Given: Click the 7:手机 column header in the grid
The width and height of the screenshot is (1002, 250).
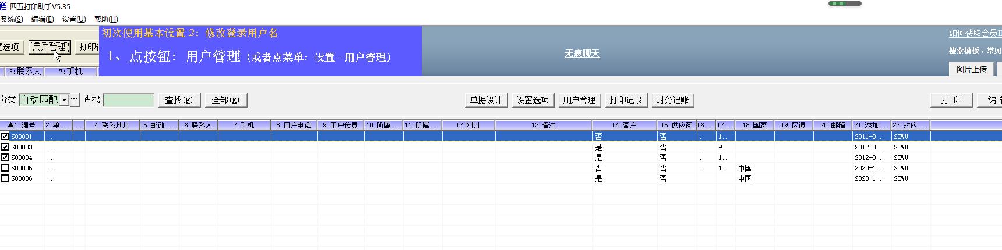Looking at the screenshot, I should [244, 125].
